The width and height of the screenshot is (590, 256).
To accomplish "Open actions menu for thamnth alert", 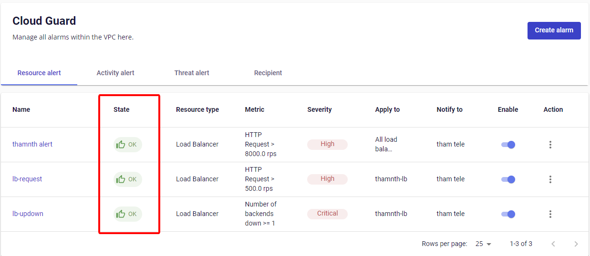I will [x=550, y=145].
